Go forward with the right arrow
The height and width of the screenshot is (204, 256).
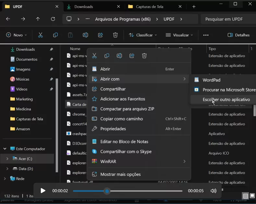click(23, 19)
